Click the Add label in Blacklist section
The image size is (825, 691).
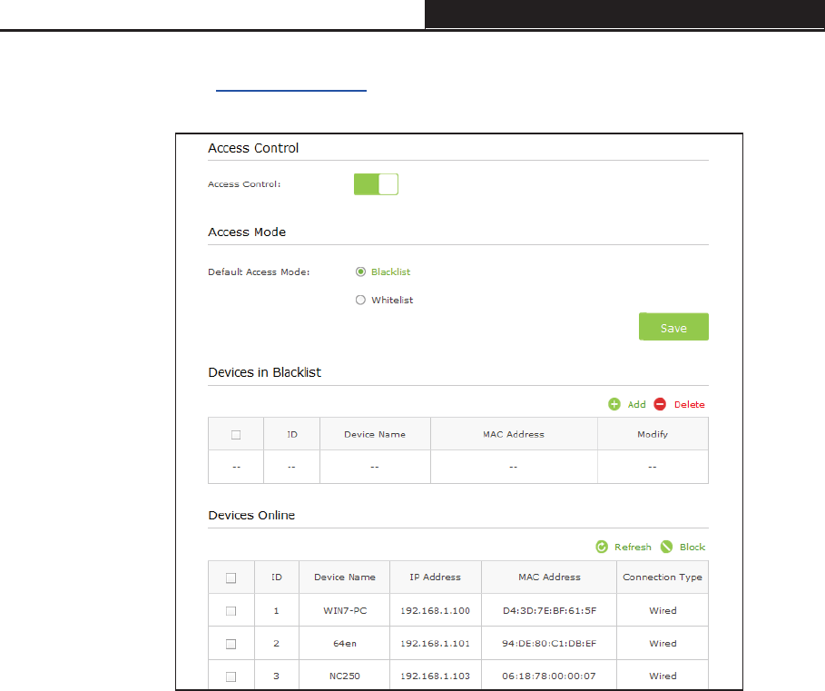636,404
